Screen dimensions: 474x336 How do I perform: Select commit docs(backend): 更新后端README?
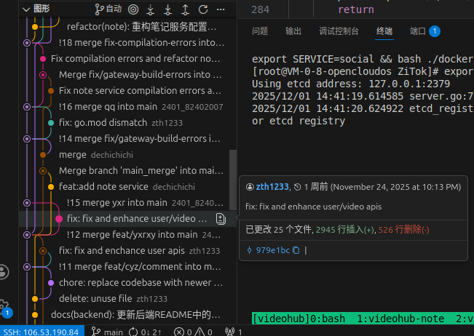tap(127, 315)
